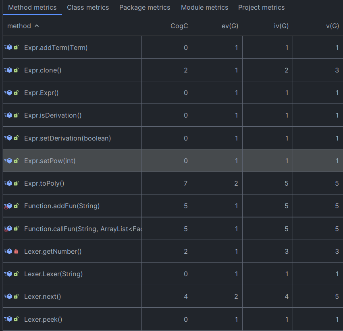Open the Project metrics tab

pyautogui.click(x=262, y=7)
